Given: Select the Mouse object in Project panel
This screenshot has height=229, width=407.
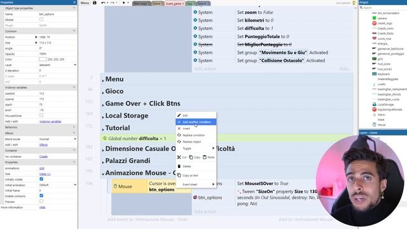Looking at the screenshot, I should 382,125.
